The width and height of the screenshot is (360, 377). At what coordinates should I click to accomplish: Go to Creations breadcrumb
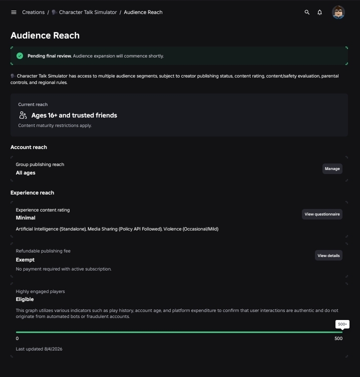33,12
